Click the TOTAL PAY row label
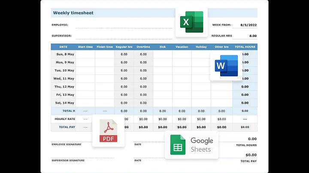 point(67,127)
